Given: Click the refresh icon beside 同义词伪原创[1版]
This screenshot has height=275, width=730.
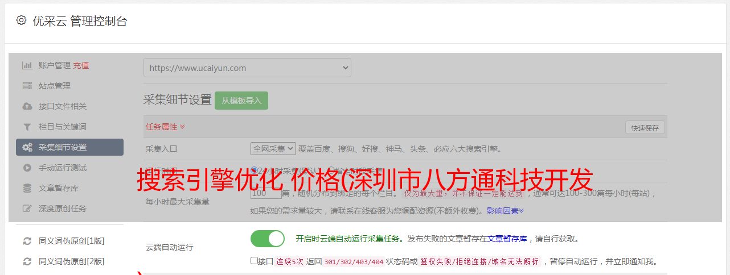Looking at the screenshot, I should [x=27, y=241].
